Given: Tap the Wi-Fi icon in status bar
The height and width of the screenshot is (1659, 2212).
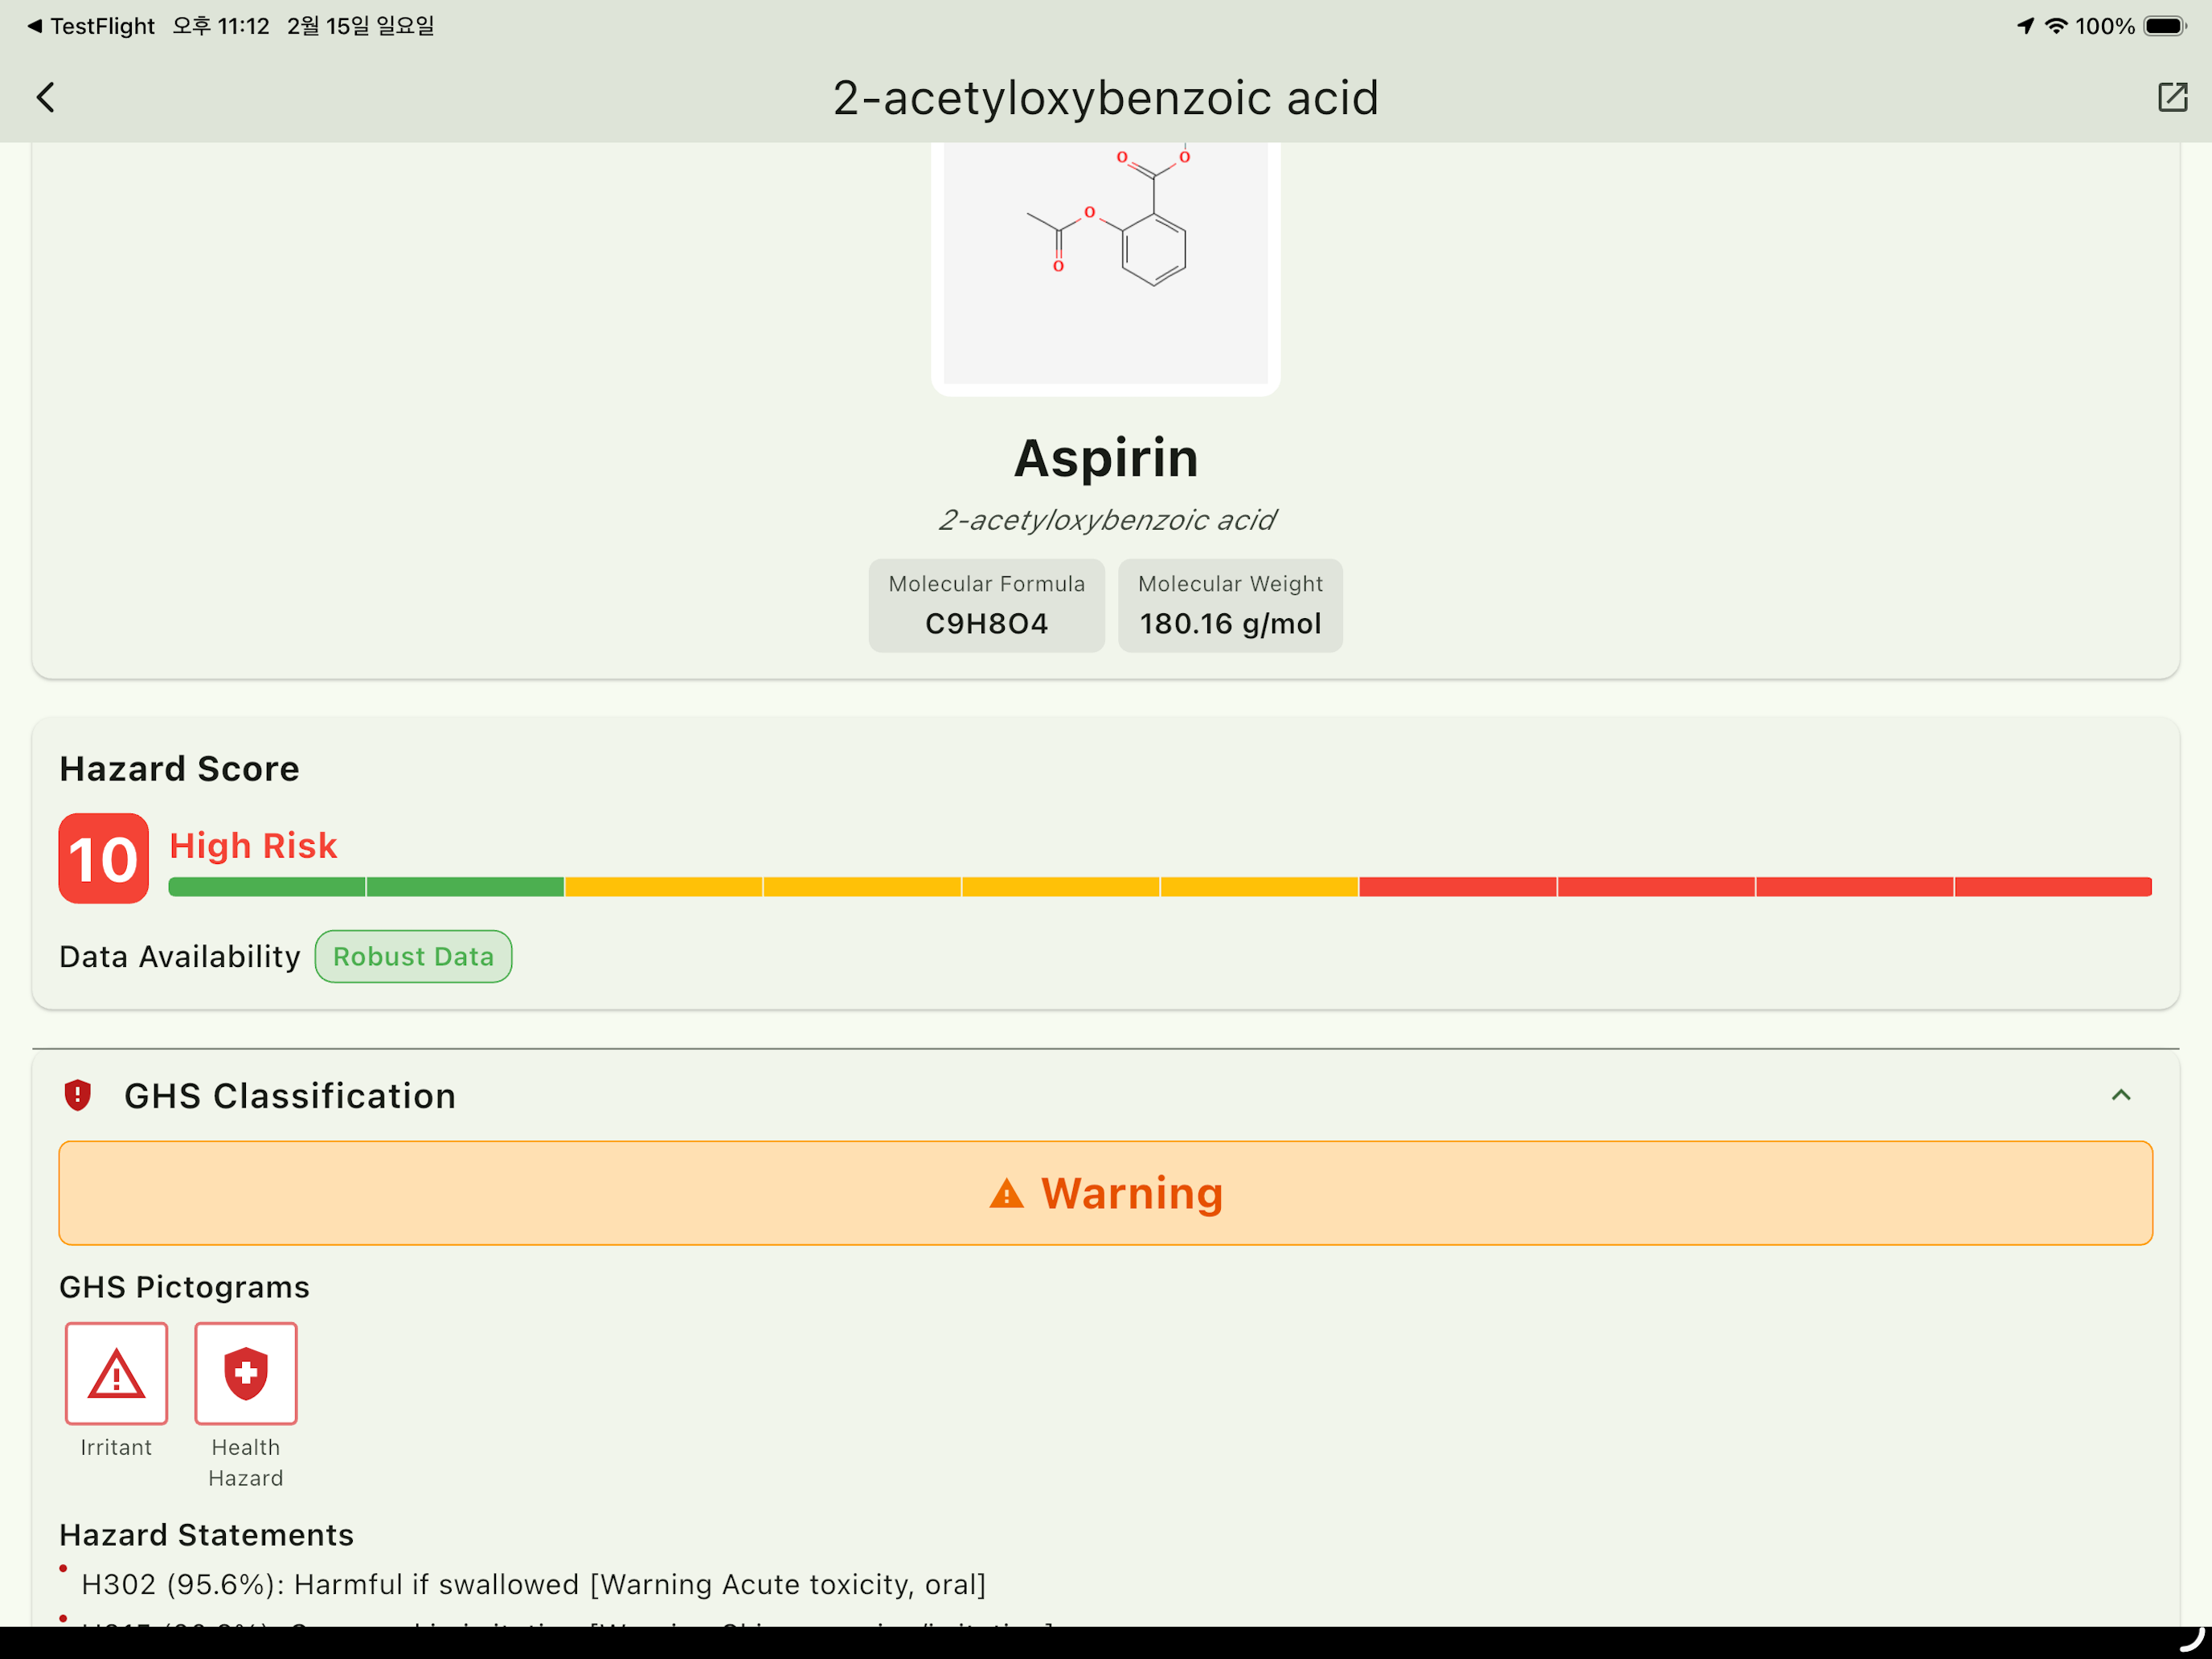Looking at the screenshot, I should (x=2056, y=26).
